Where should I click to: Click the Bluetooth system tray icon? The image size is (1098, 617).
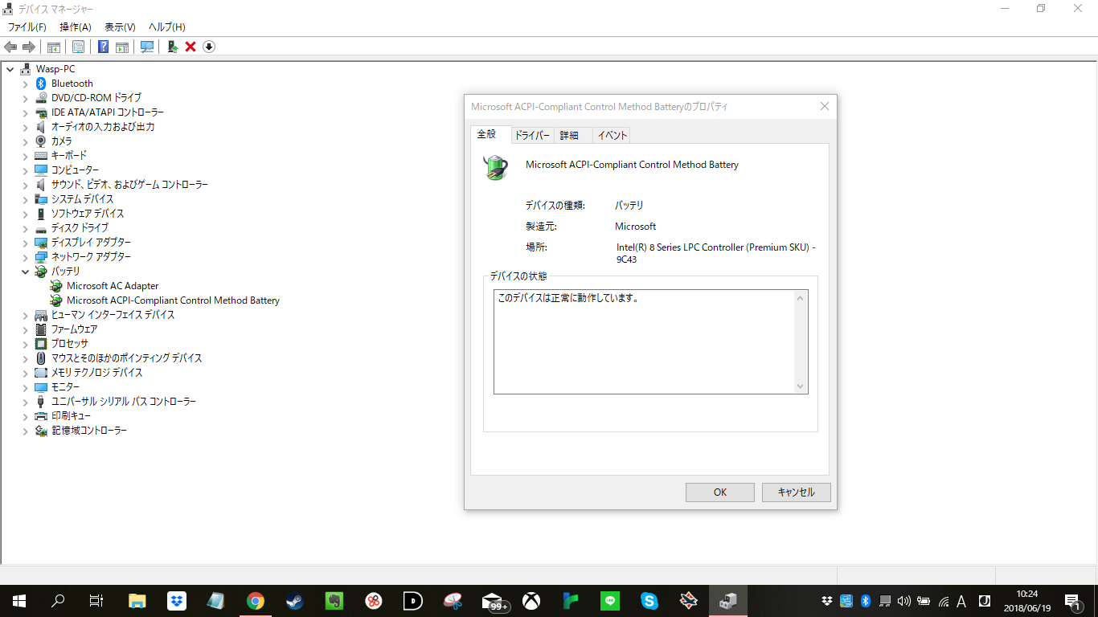coord(866,601)
